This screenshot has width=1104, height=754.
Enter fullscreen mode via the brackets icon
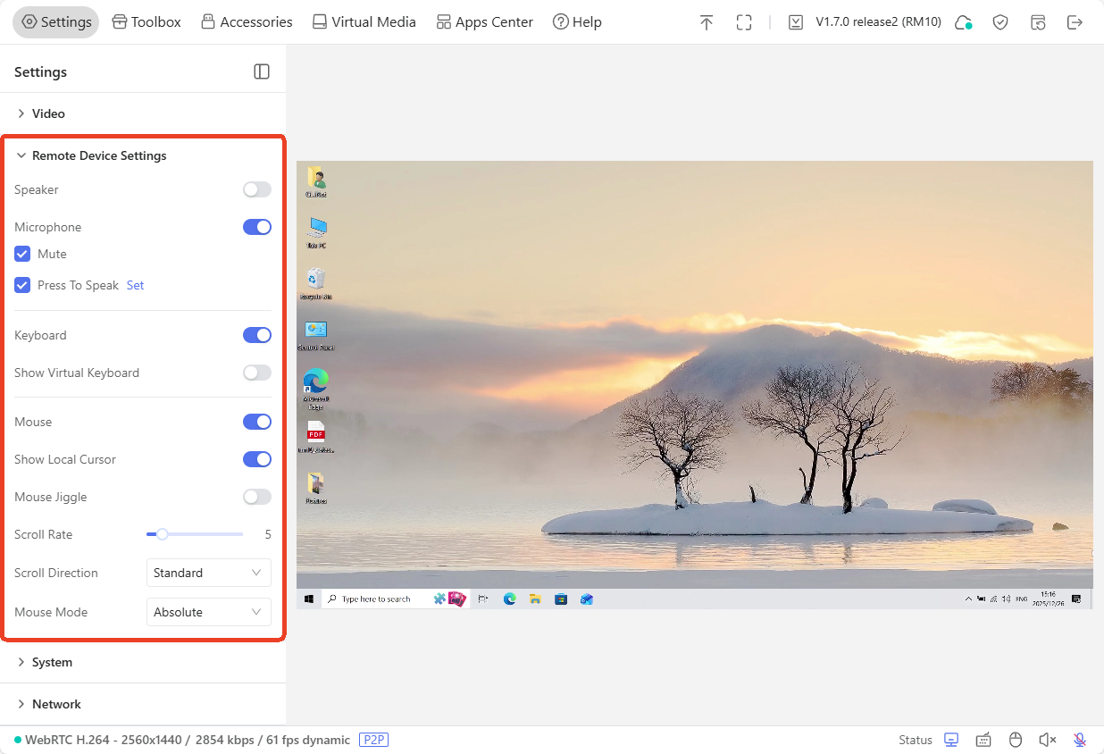pos(744,22)
